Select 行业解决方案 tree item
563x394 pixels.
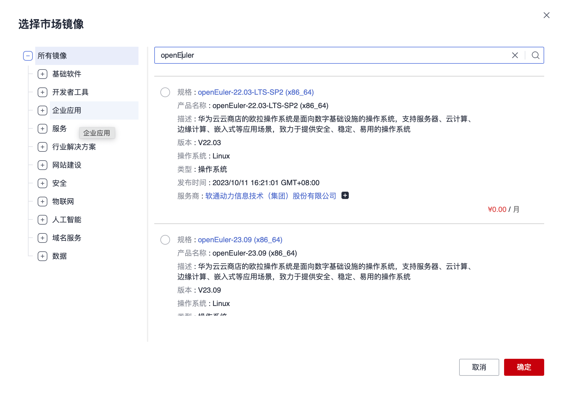[x=74, y=147]
